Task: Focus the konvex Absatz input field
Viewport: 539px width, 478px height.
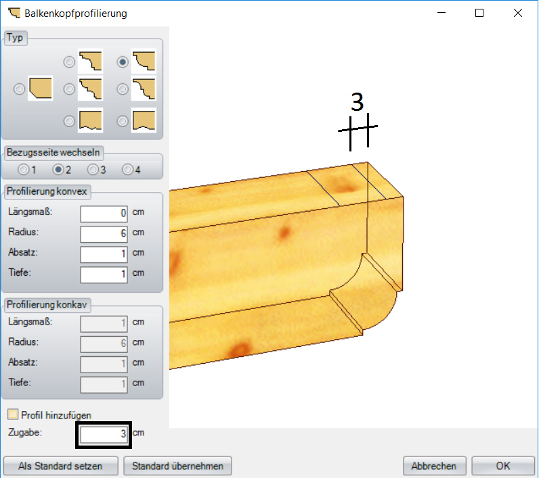Action: tap(104, 254)
